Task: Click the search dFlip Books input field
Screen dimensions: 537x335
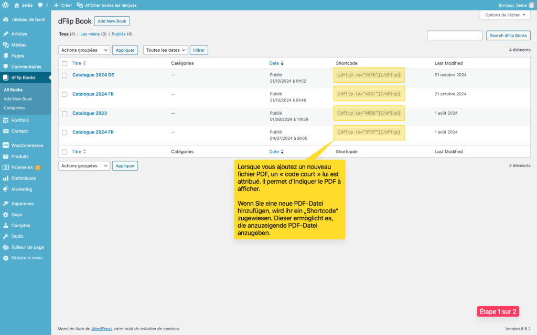Action: (454, 36)
